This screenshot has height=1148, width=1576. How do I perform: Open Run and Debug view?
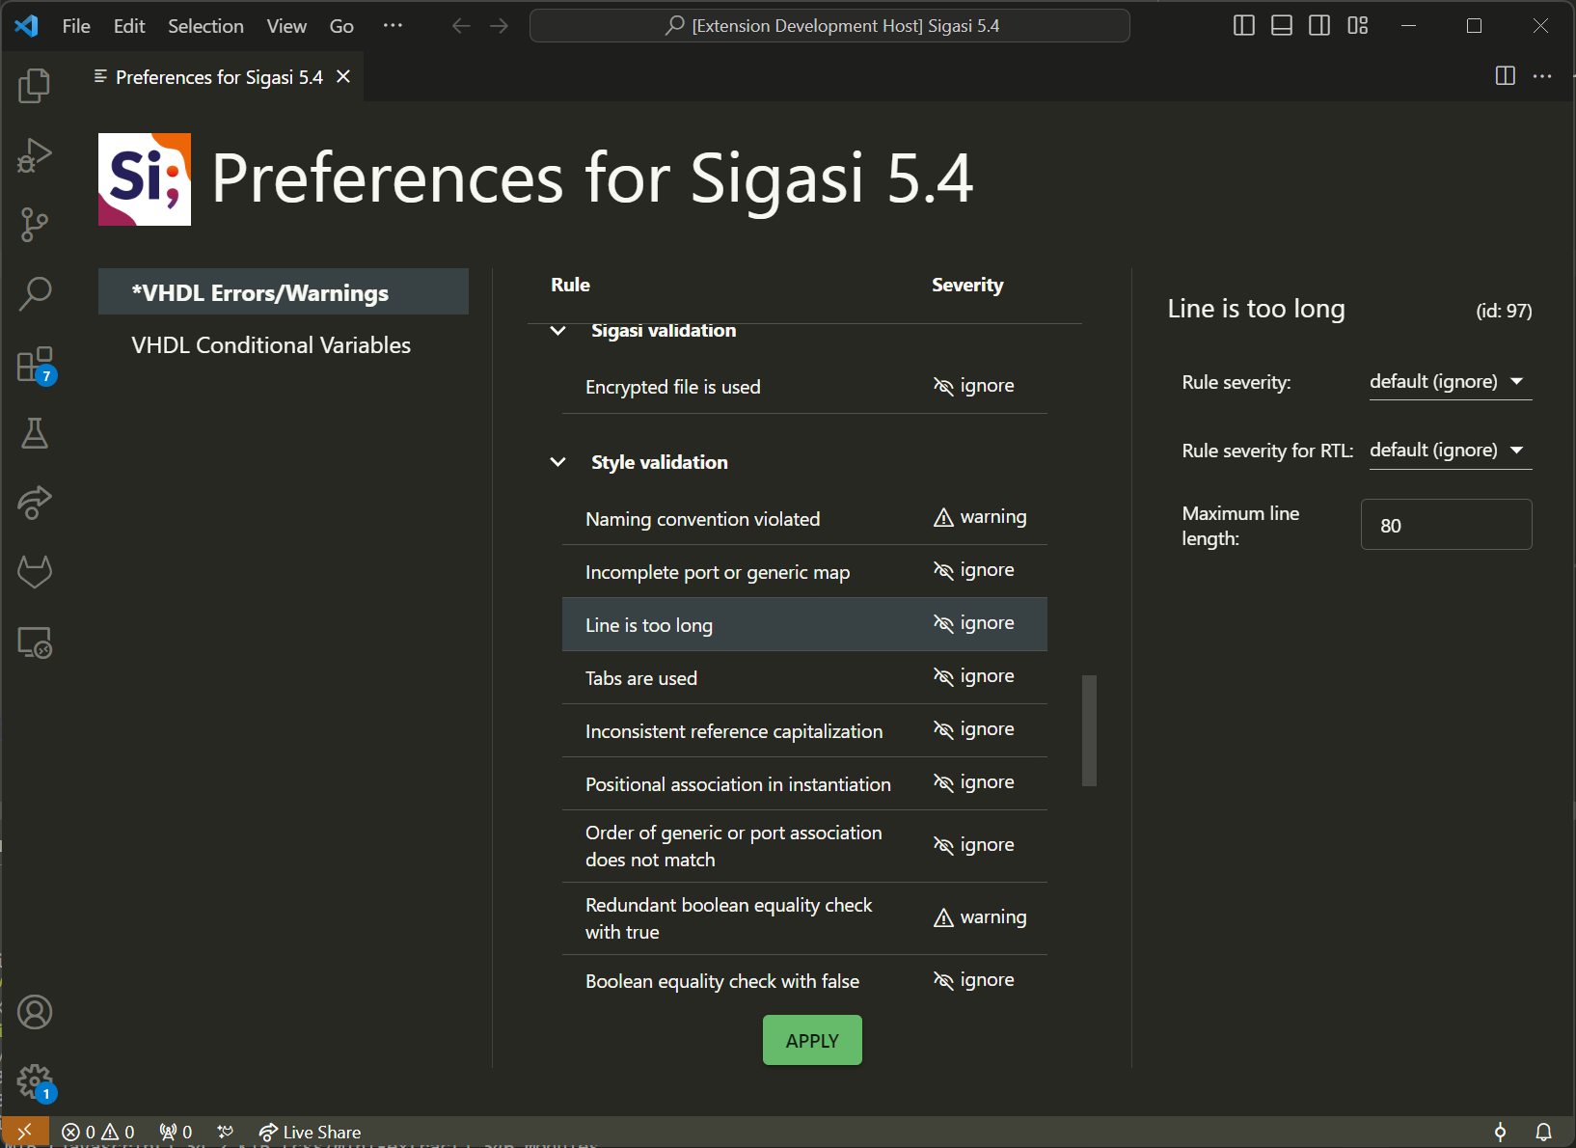click(x=35, y=155)
